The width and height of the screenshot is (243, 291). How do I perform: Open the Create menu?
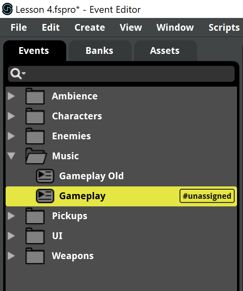(90, 28)
